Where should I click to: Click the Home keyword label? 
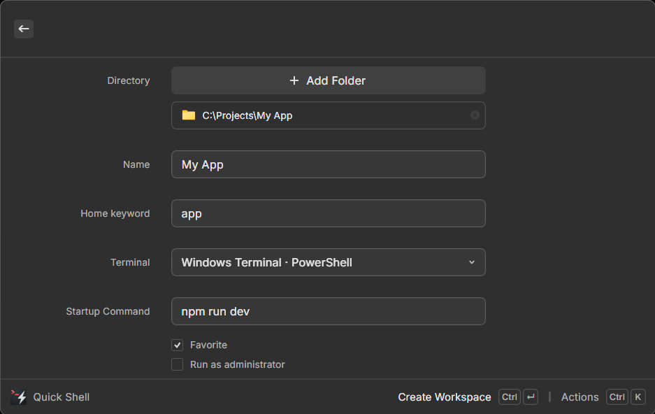pos(115,213)
